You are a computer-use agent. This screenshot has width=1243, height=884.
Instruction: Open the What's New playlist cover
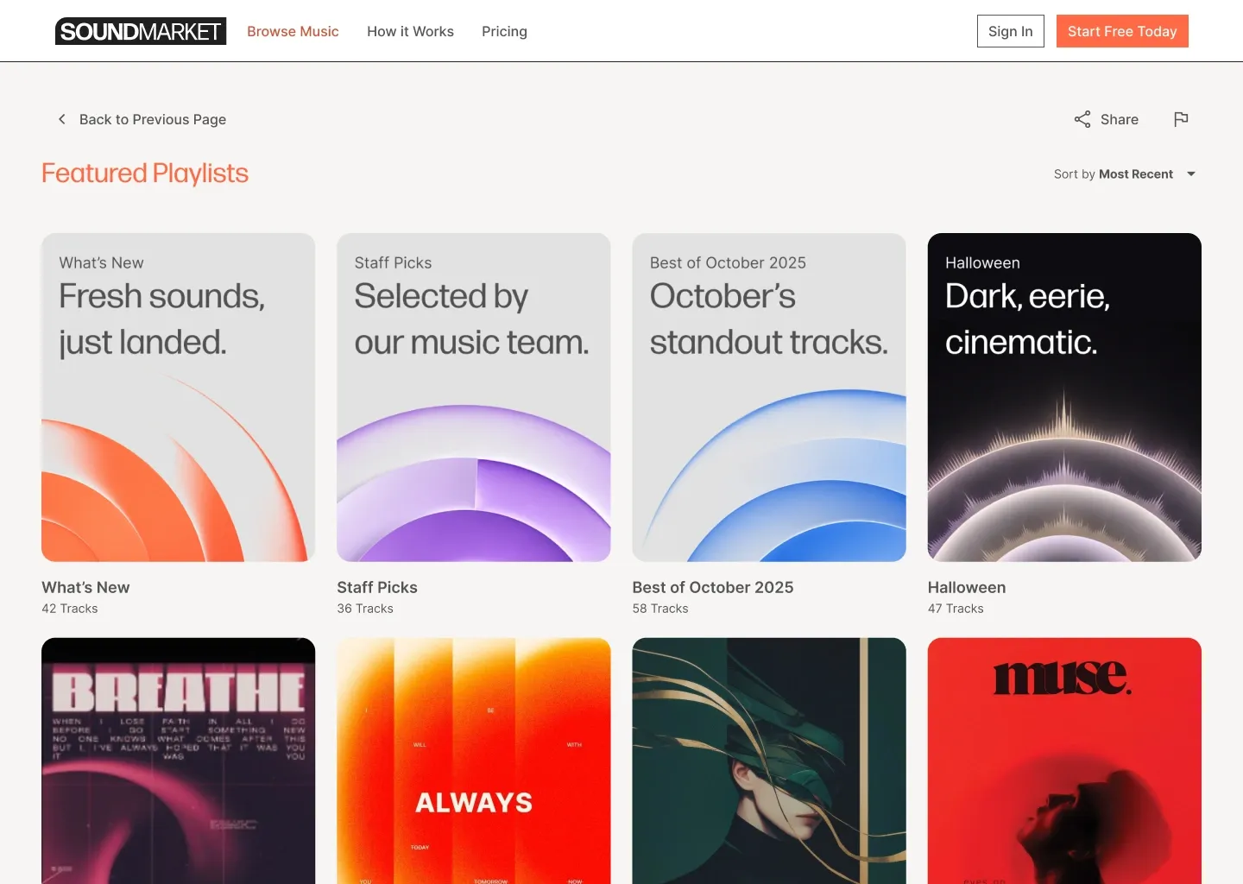[x=179, y=397]
